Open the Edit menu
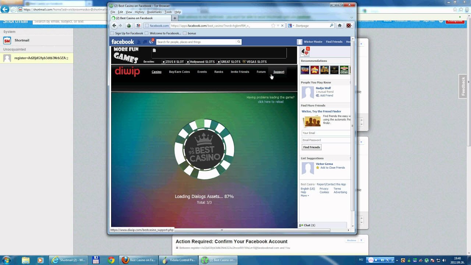Screen dimensions: 471x265 pyautogui.click(x=120, y=12)
